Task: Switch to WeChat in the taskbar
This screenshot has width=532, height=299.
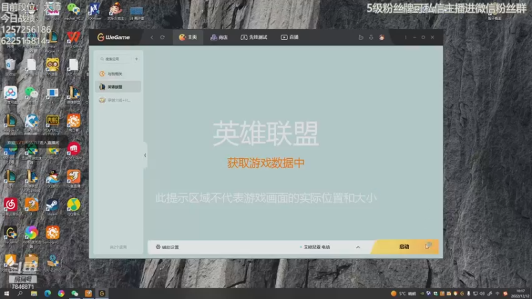Action: click(74, 294)
